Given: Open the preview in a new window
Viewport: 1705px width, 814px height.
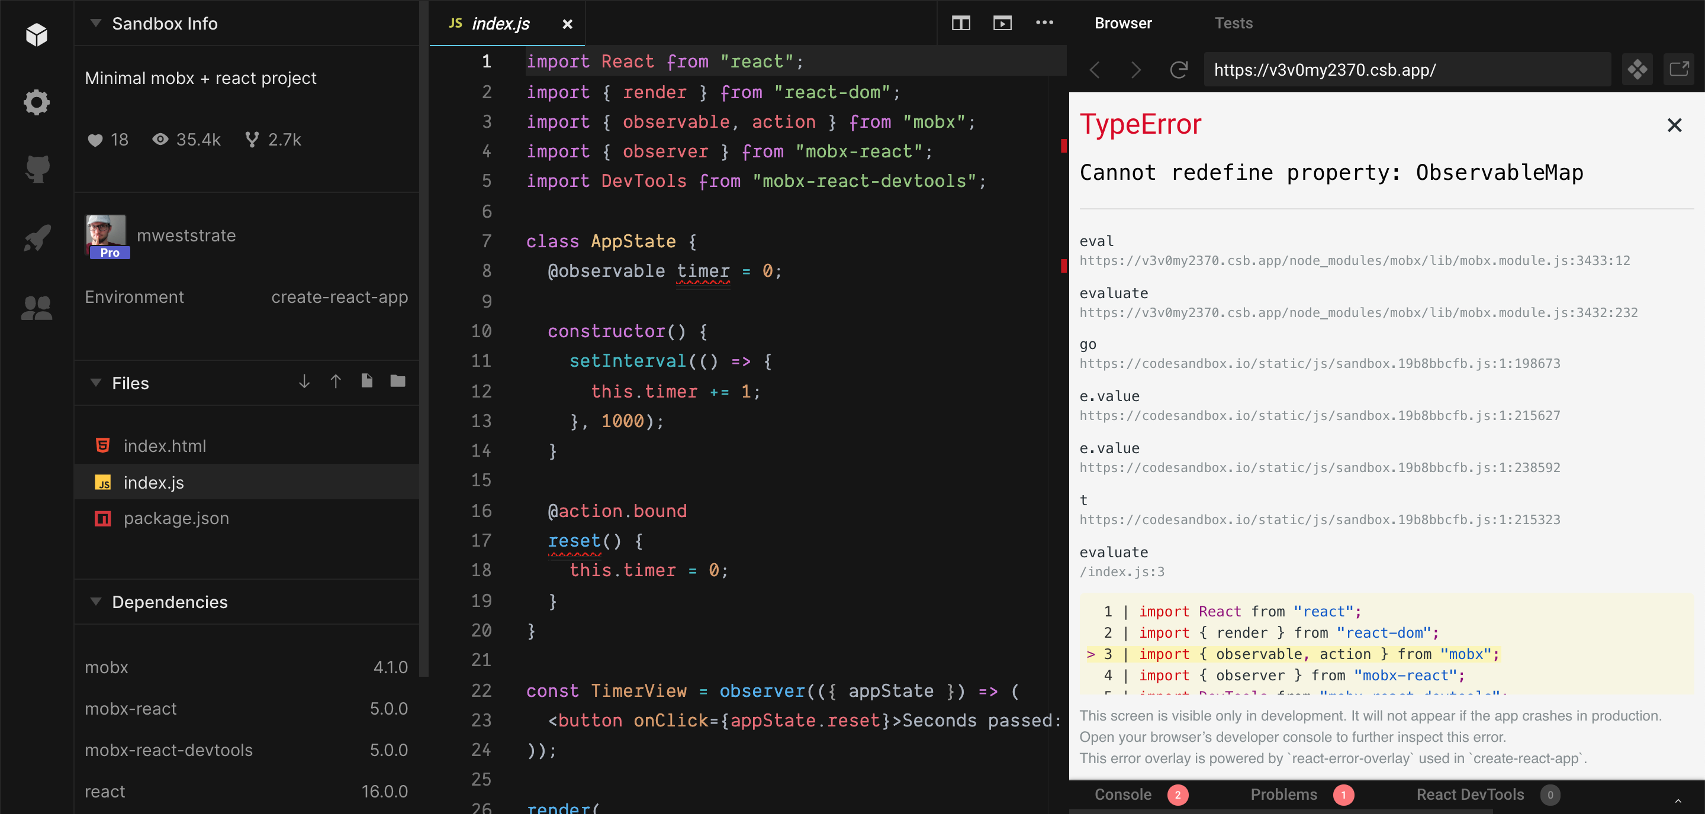Looking at the screenshot, I should [x=1680, y=69].
